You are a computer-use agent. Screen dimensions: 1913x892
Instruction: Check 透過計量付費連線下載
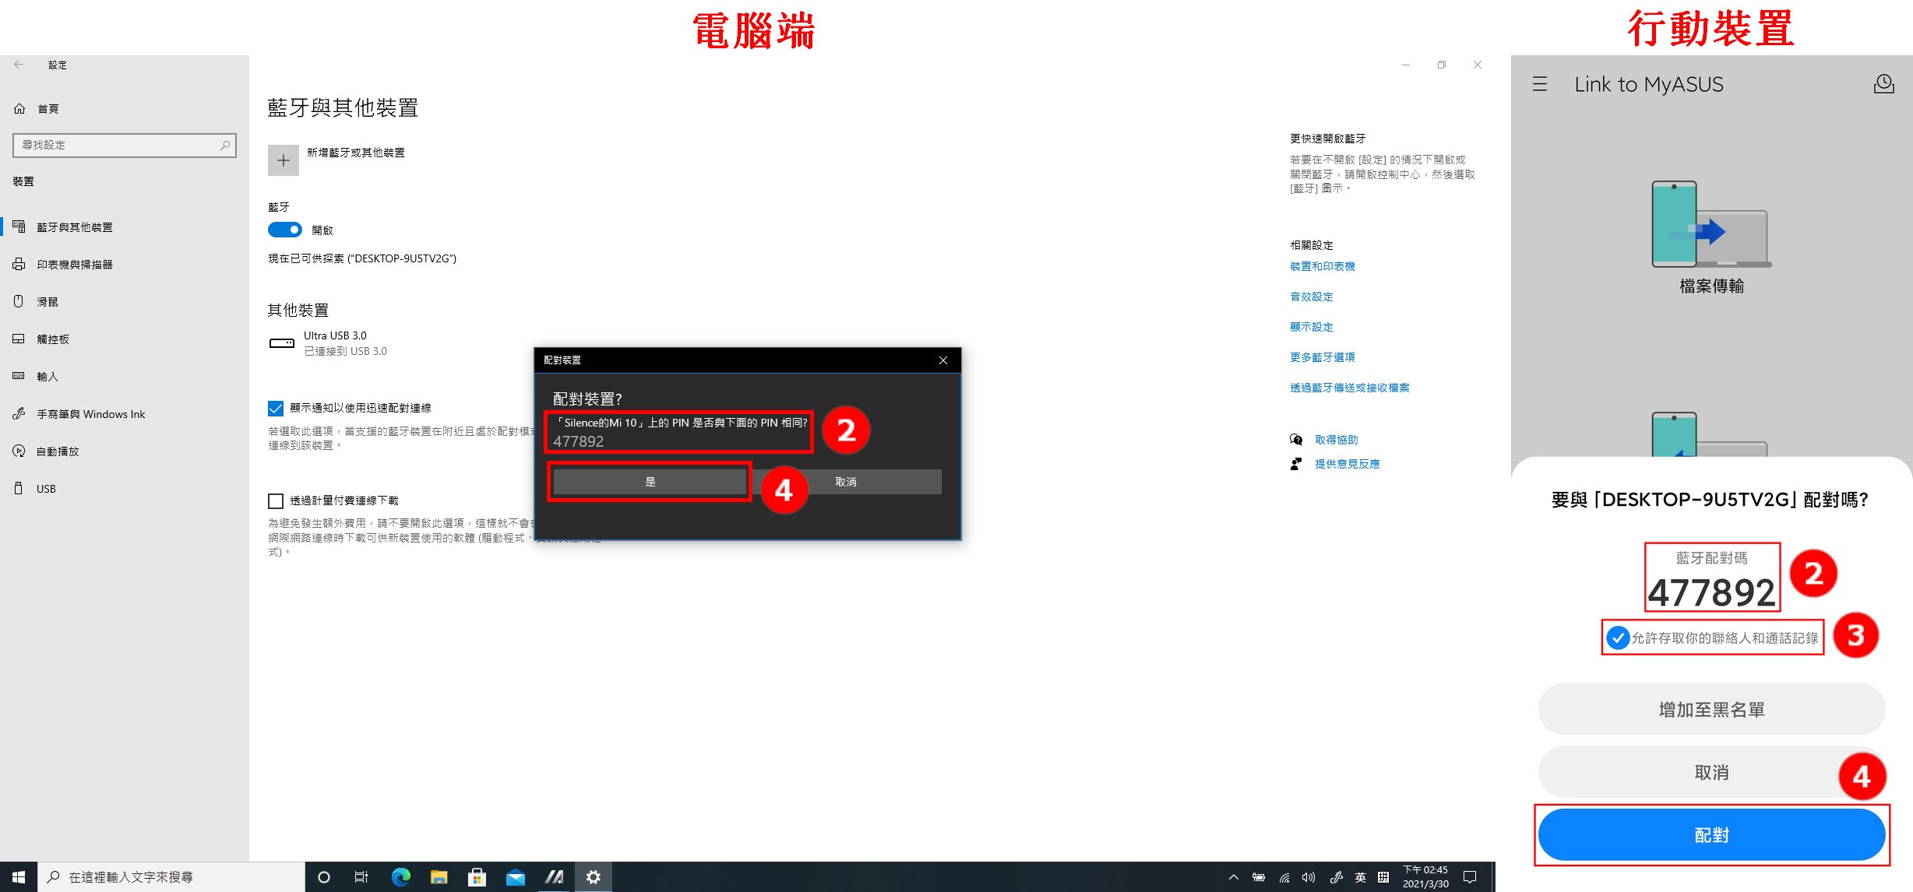click(276, 500)
